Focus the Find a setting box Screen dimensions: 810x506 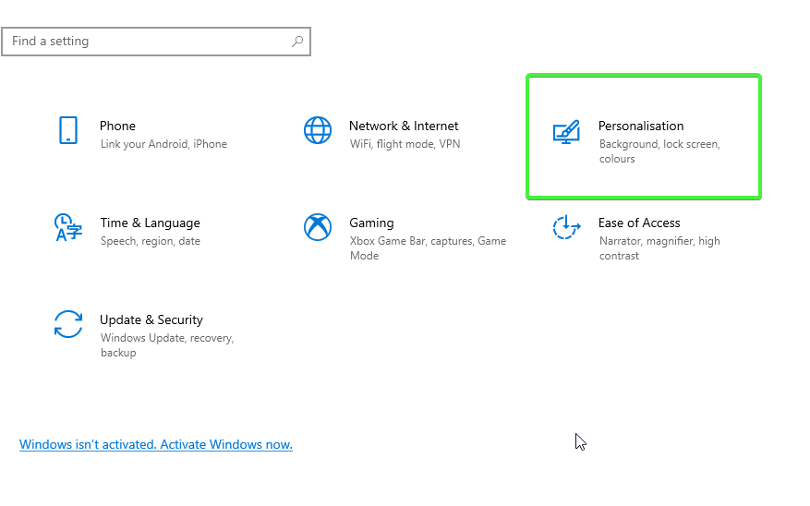point(156,42)
